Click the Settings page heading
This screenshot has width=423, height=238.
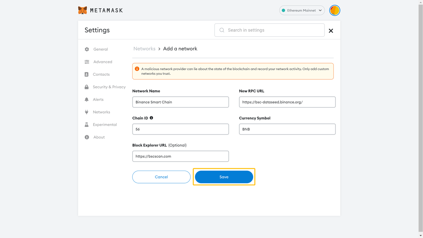97,30
